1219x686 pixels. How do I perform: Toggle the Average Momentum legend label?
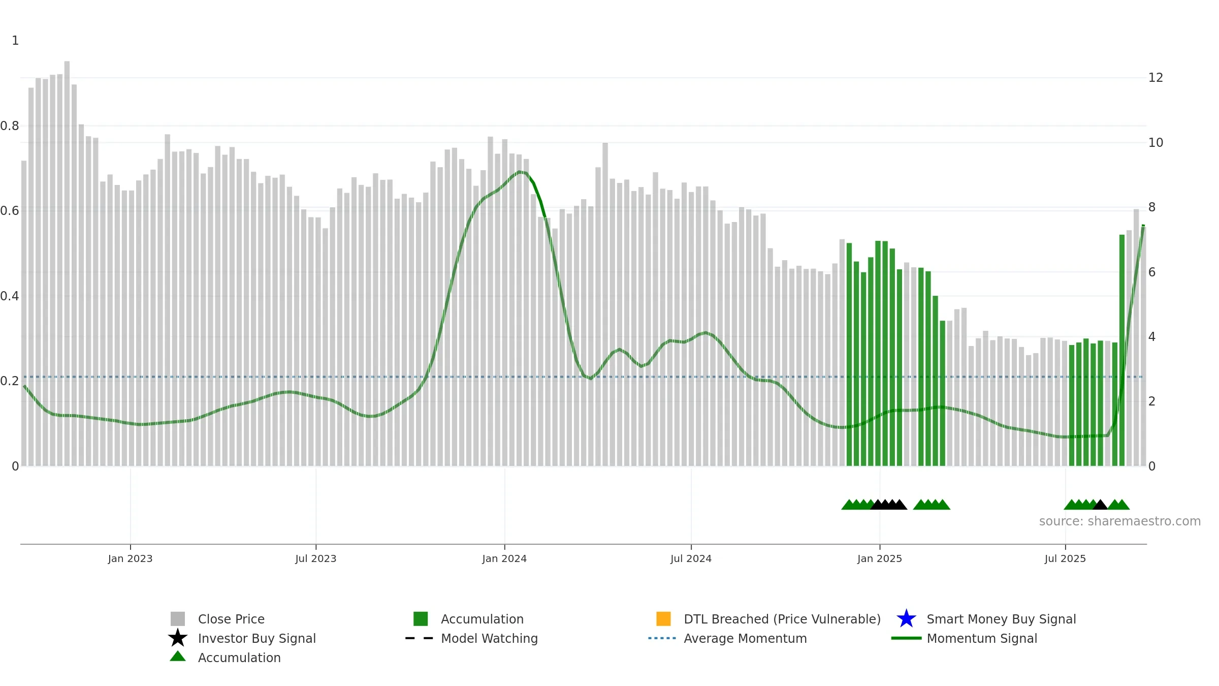pyautogui.click(x=745, y=638)
